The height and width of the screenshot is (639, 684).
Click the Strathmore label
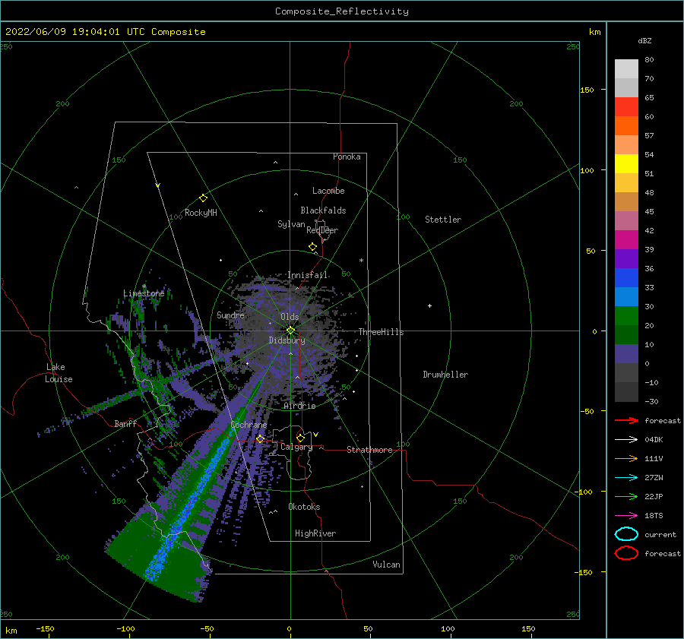(x=369, y=450)
